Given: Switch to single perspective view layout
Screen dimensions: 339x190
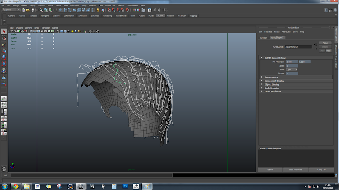Looking at the screenshot, I should pos(4,99).
